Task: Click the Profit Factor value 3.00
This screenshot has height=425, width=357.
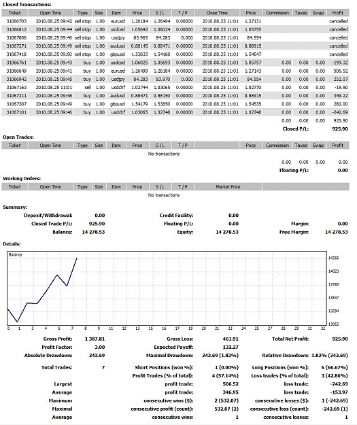Action: coord(100,347)
